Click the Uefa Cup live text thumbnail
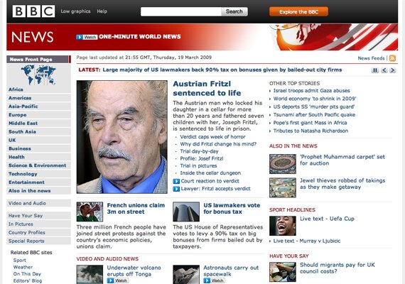The height and width of the screenshot is (284, 405). coord(283,226)
